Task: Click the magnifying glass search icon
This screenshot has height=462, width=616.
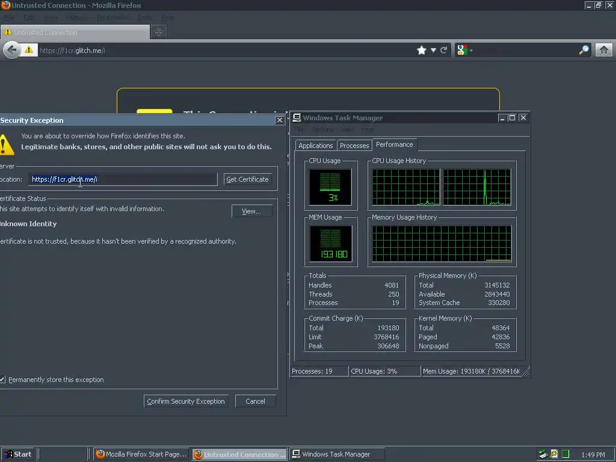Action: point(584,50)
